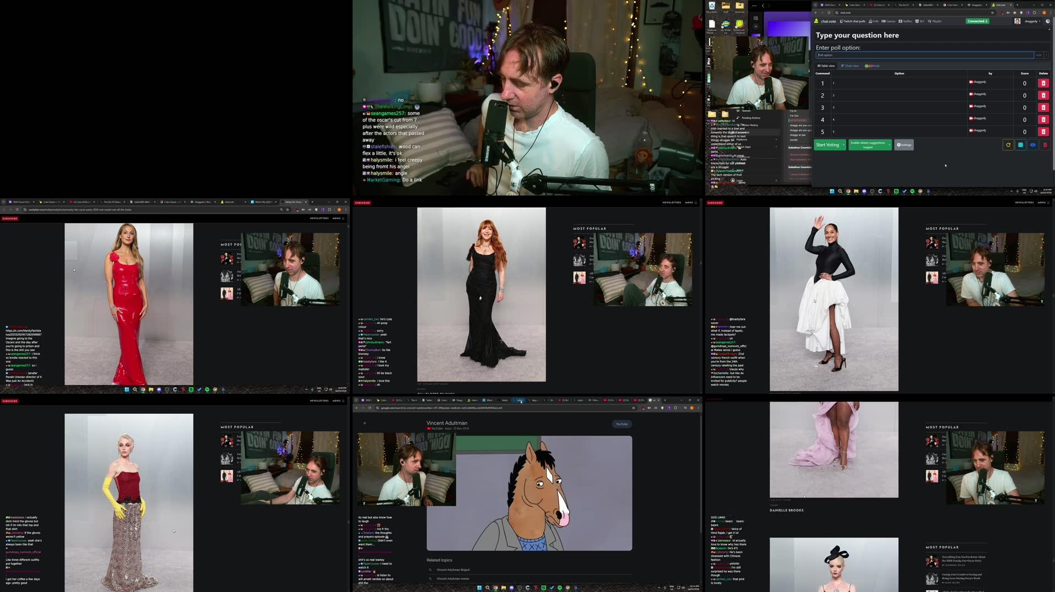Open the Settings button in the poll panel

point(904,145)
